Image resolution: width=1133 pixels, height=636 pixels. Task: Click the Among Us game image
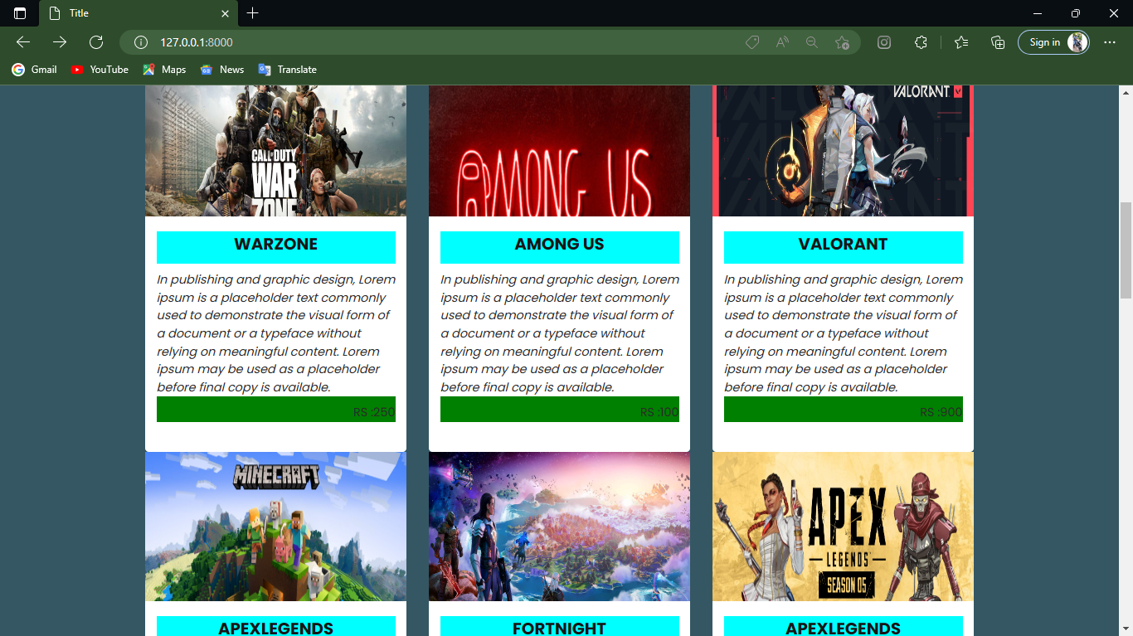tap(559, 151)
